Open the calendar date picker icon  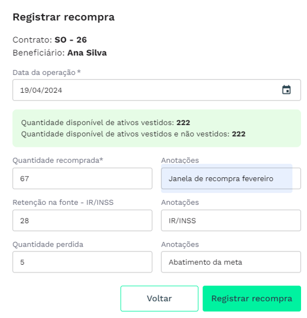point(286,90)
